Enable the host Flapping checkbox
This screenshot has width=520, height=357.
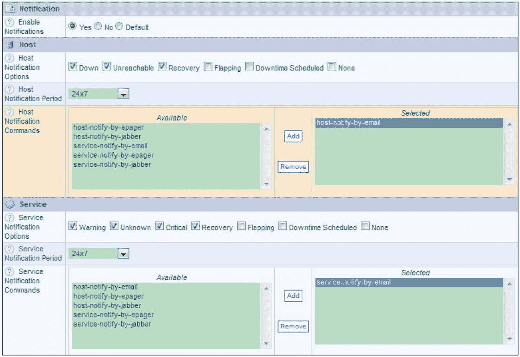coord(208,67)
